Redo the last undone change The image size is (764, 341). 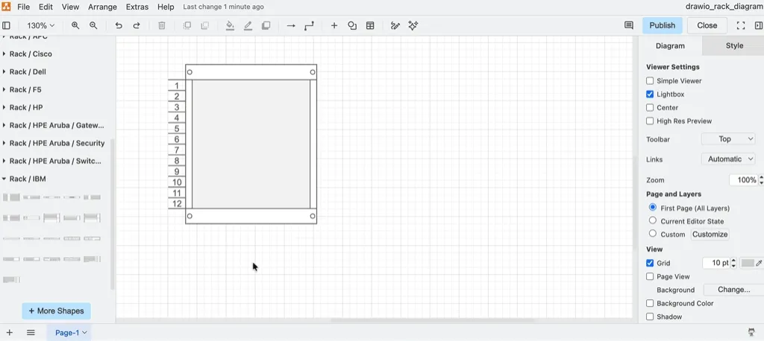click(x=137, y=25)
